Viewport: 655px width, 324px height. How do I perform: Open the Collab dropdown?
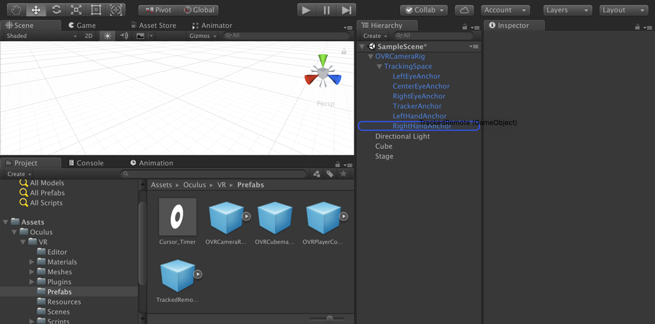coord(424,10)
